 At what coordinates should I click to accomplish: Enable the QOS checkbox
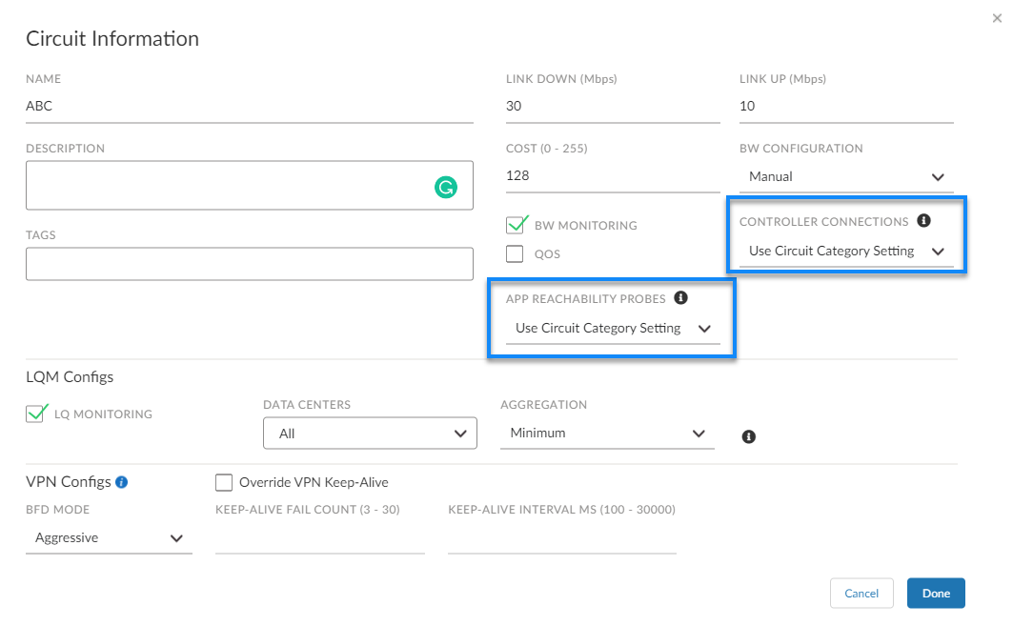point(516,253)
